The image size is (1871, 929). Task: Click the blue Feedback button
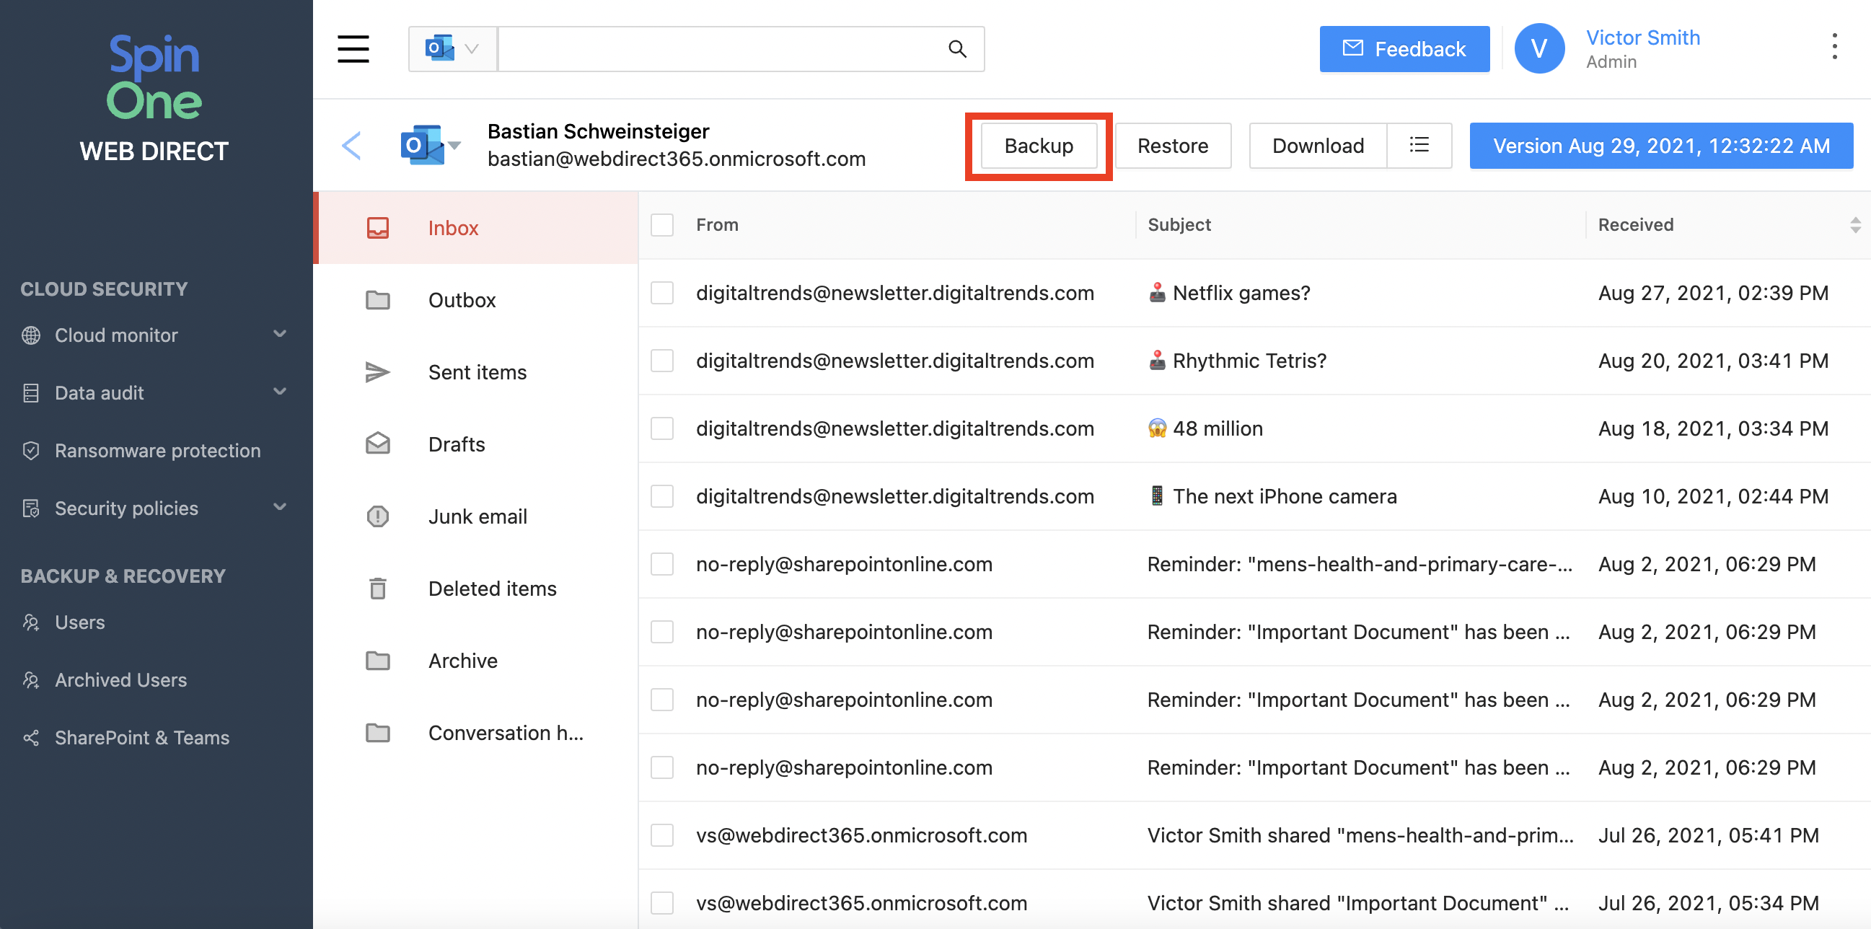pyautogui.click(x=1404, y=48)
